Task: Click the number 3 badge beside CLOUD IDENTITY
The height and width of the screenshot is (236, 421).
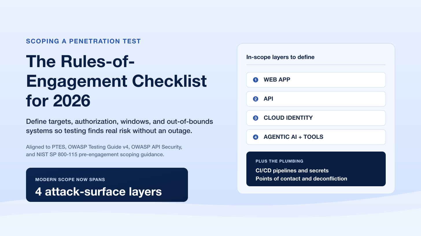Action: pyautogui.click(x=256, y=118)
